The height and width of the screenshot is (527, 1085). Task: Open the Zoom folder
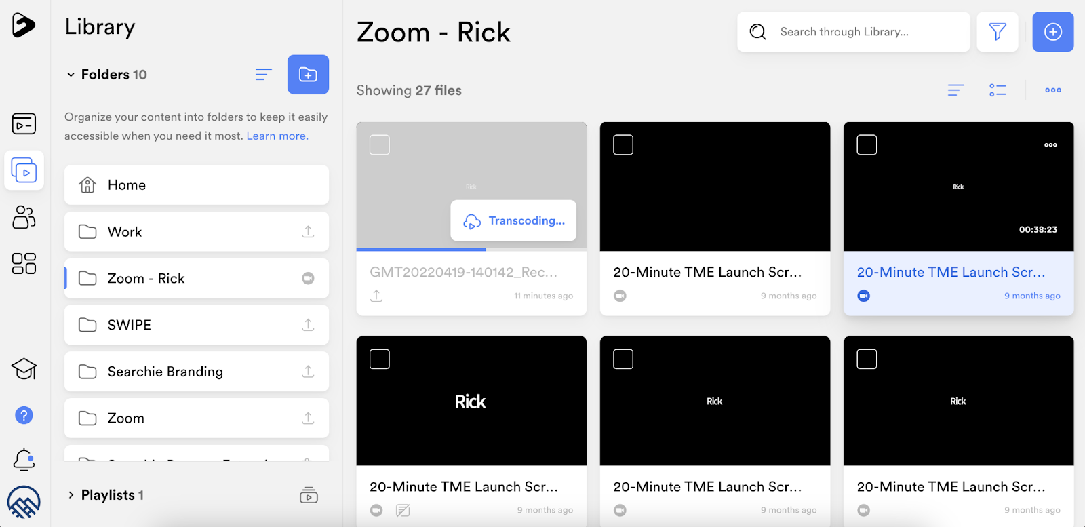click(197, 418)
